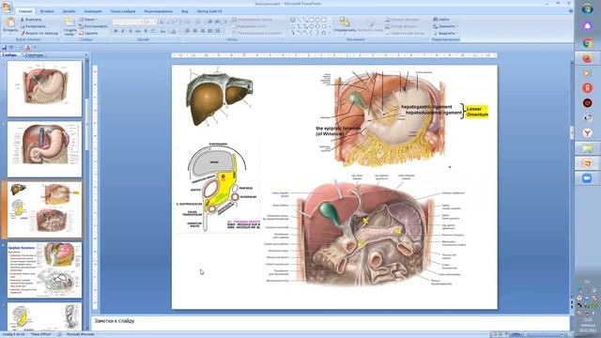Align text right
This screenshot has width=601, height=338.
click(203, 31)
